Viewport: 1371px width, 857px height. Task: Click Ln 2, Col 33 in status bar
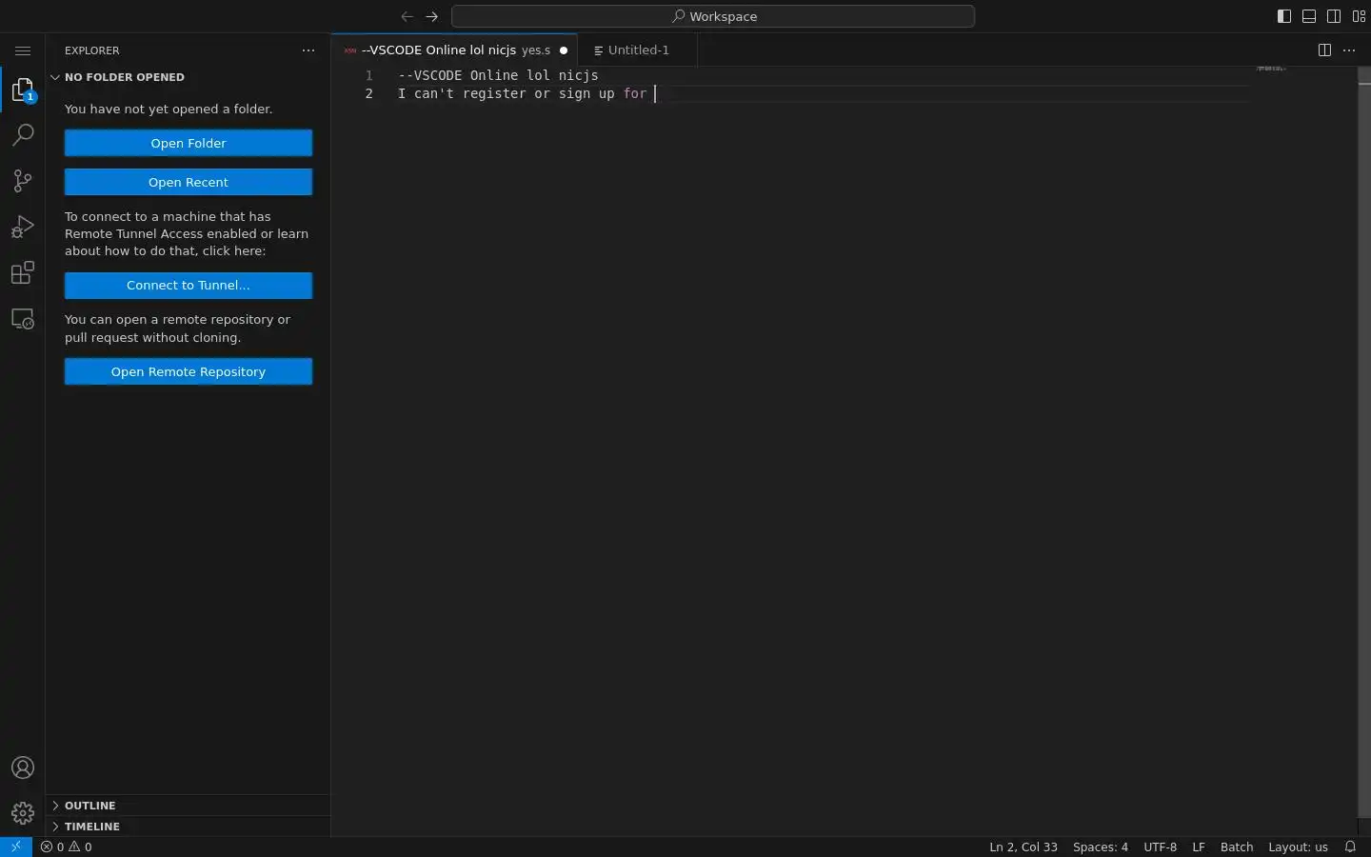point(1023,847)
